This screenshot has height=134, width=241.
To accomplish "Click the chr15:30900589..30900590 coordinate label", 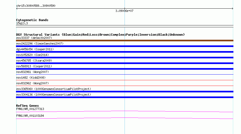I will pos(36,6).
